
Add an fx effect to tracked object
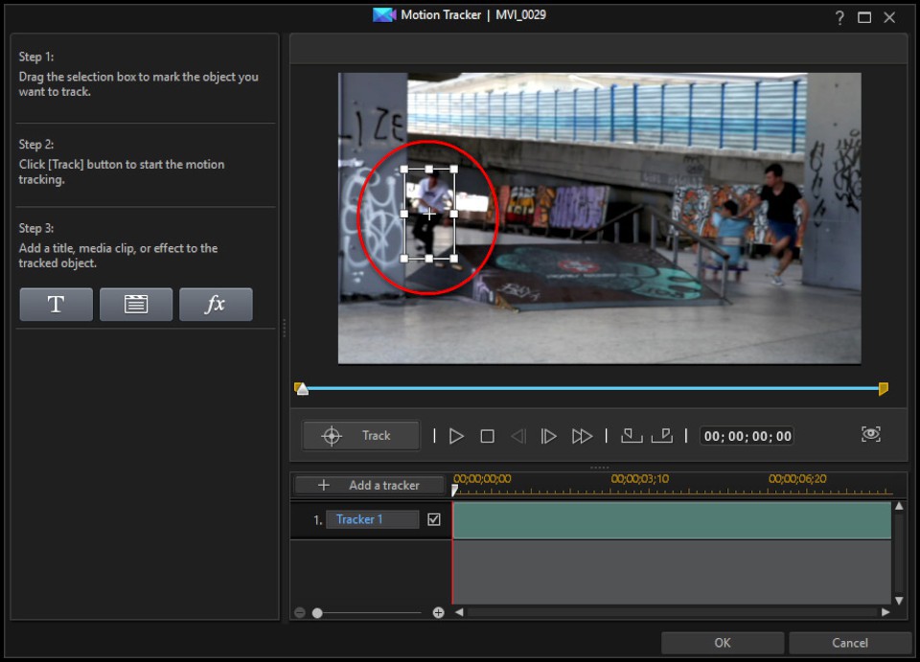[x=216, y=305]
